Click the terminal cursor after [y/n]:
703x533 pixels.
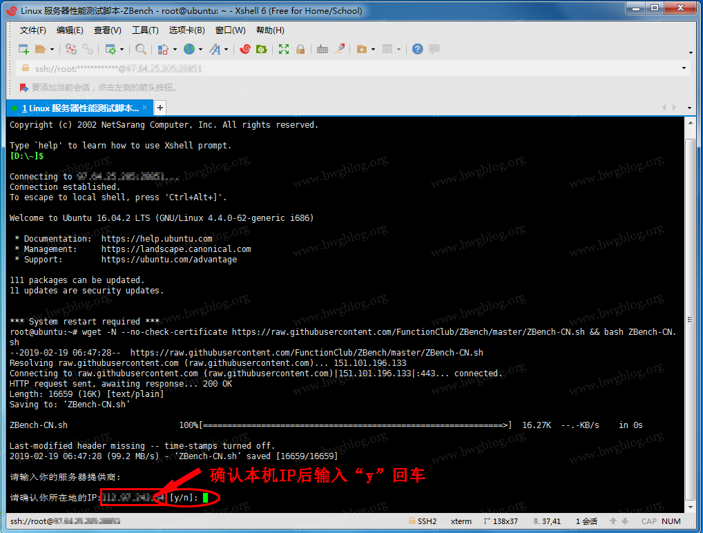205,498
